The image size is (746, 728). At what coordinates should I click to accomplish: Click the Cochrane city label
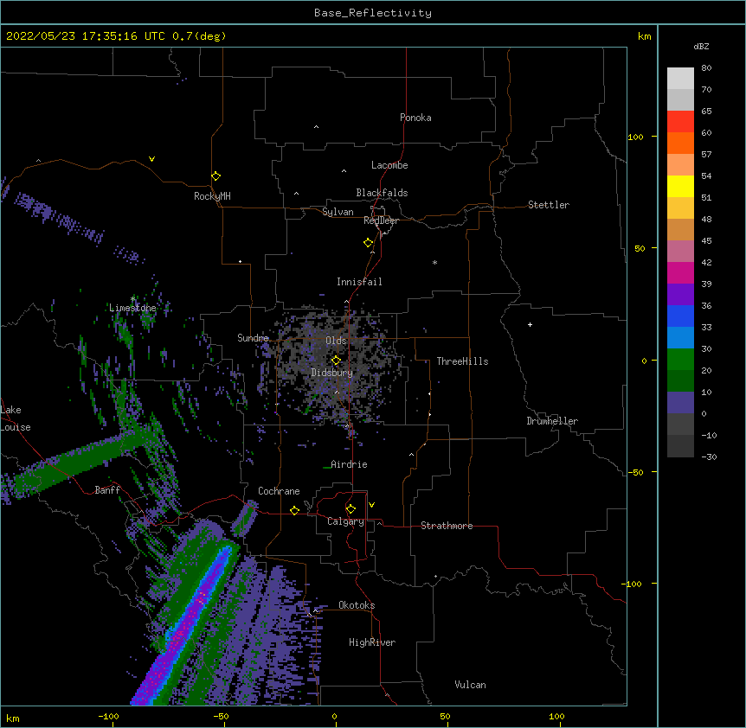click(279, 491)
